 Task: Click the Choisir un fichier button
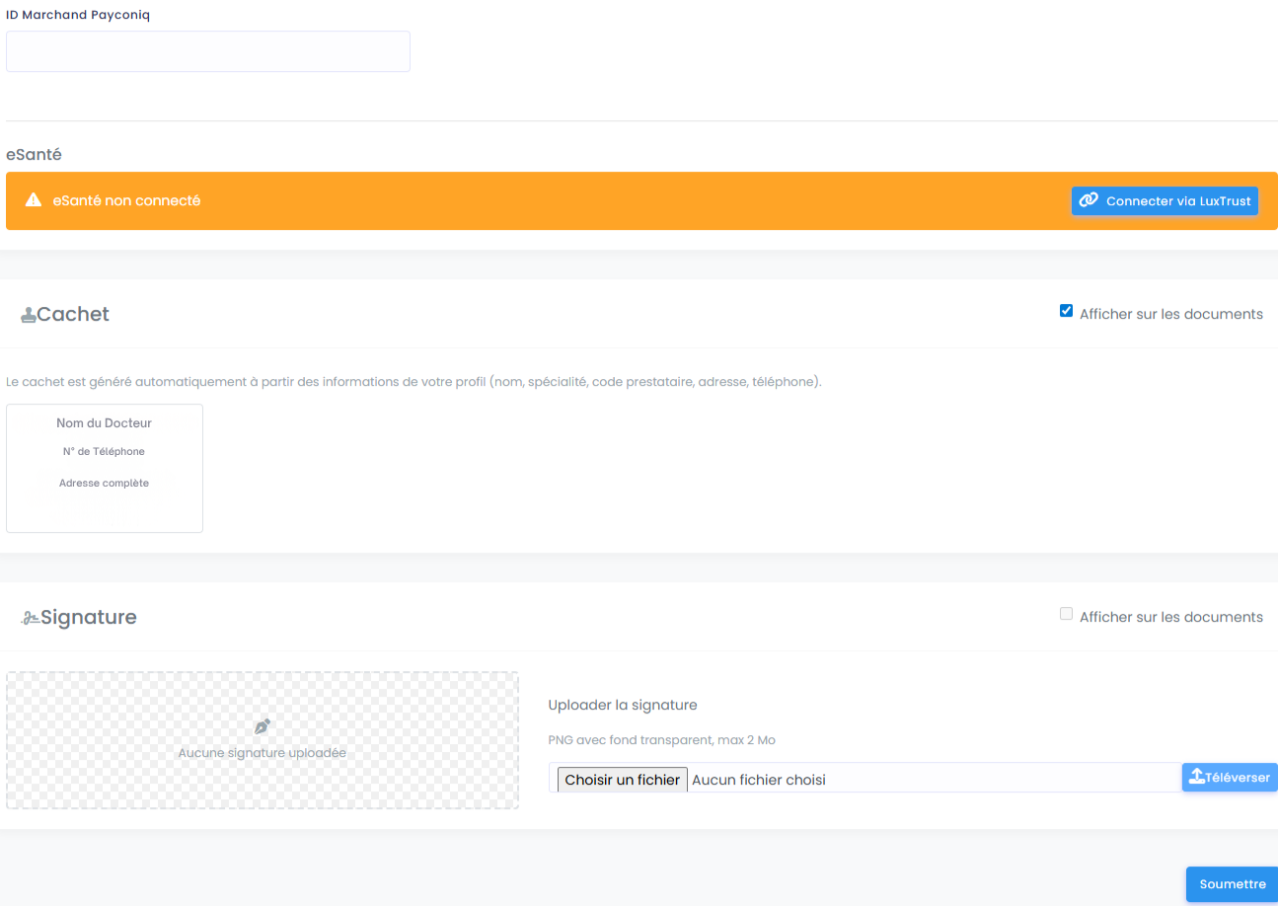(623, 780)
